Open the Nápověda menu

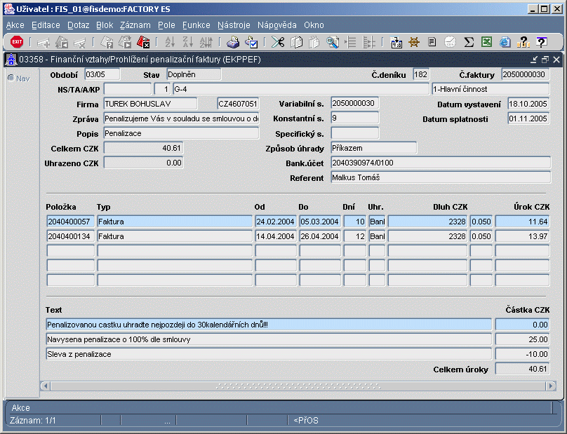click(x=277, y=25)
